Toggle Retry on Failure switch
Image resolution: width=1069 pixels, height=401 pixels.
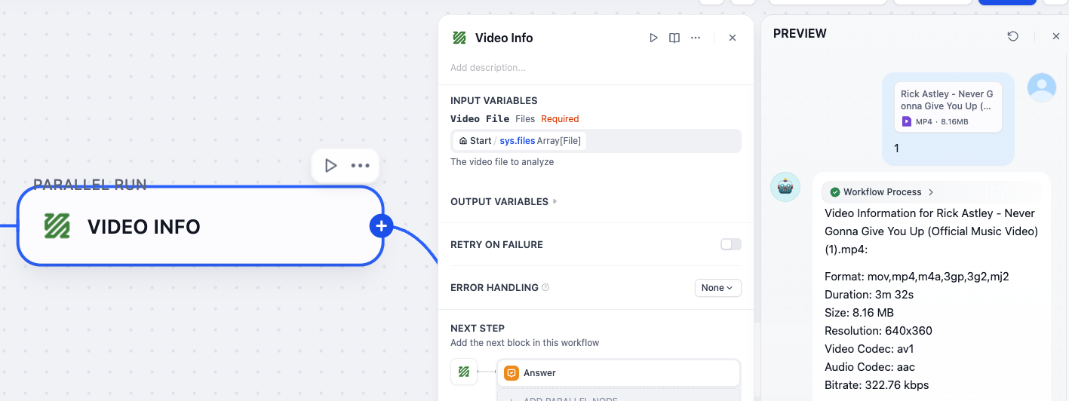click(x=731, y=244)
